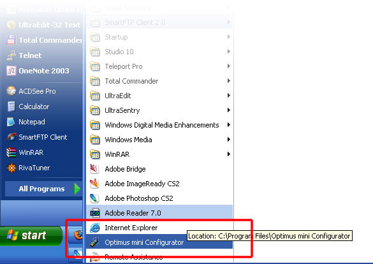Expand WinRAR folder submenu arrow
This screenshot has height=264, width=373.
tap(229, 154)
